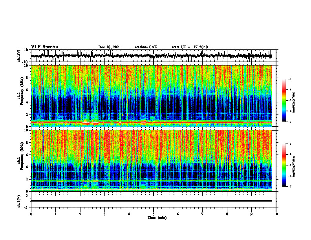The image size is (311, 240).
Task: Click the "6" kHz label on ch.2 spectrogram axis
Action: coord(27,155)
